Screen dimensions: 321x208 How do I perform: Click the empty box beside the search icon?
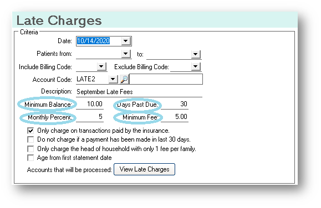pyautogui.click(x=166, y=79)
